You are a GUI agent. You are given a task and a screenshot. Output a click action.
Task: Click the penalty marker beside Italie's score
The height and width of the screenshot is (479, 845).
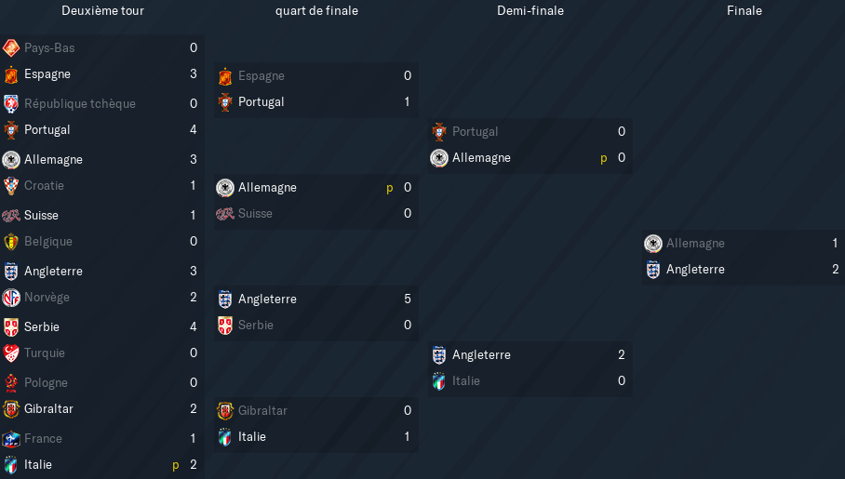(176, 465)
